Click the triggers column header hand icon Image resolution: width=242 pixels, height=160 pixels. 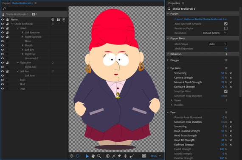[64, 19]
